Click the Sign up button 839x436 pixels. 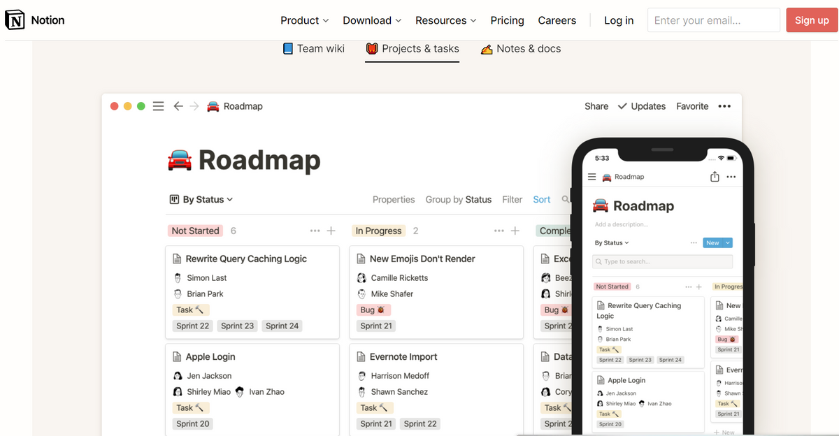click(812, 20)
